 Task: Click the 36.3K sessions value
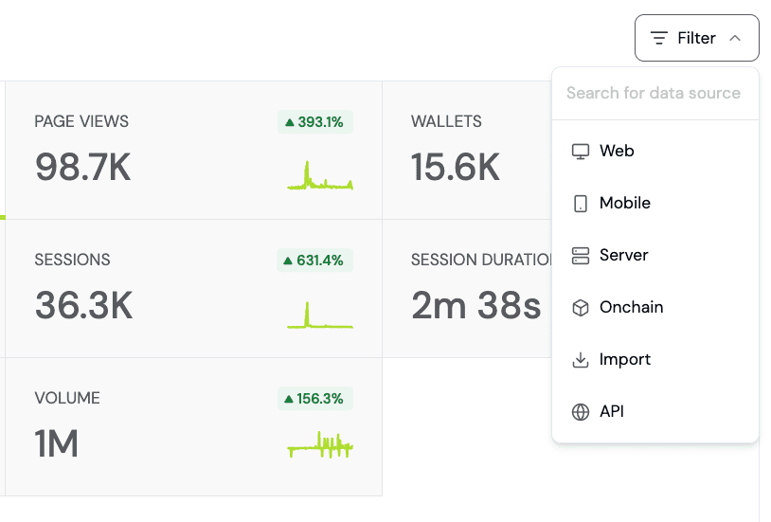(x=83, y=305)
